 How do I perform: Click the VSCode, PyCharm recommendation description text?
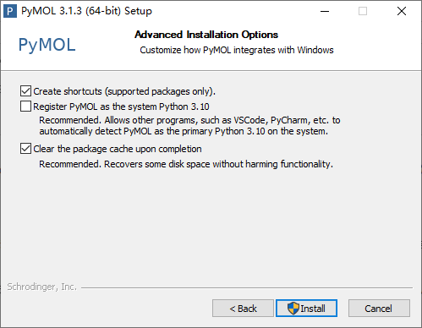point(189,126)
